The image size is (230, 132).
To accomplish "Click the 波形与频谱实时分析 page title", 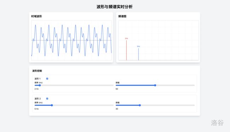I will pos(115,7).
